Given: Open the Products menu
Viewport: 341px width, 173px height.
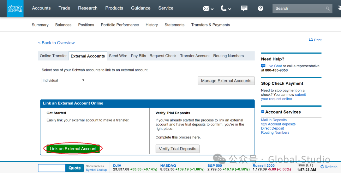Looking at the screenshot, I should coord(114,8).
